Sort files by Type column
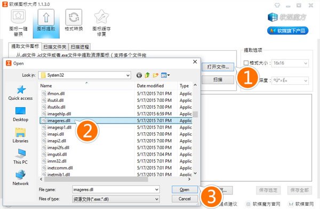The image size is (320, 209). pyautogui.click(x=185, y=86)
